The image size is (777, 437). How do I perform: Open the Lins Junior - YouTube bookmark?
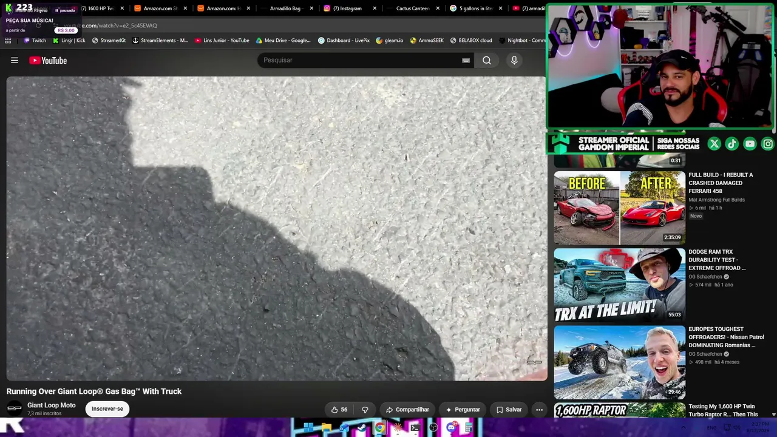click(x=222, y=41)
